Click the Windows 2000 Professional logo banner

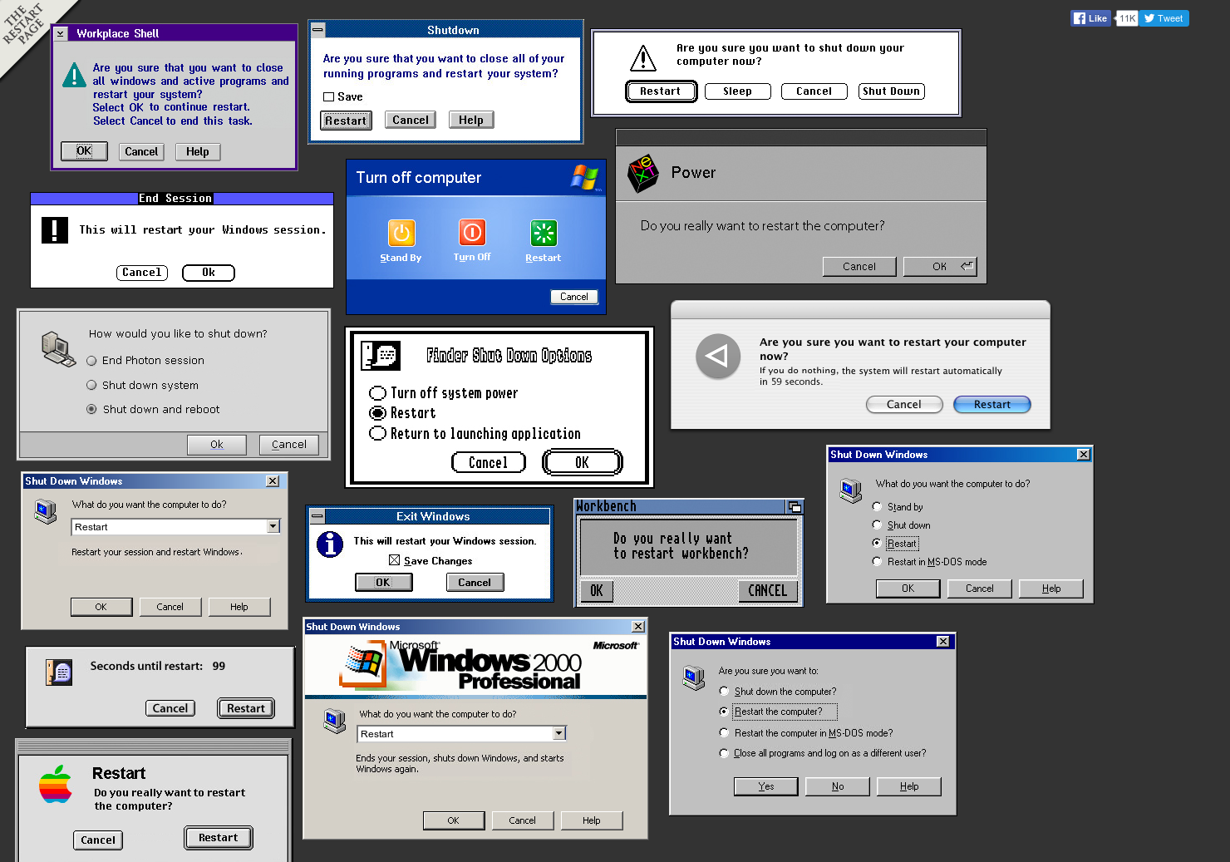pos(475,664)
